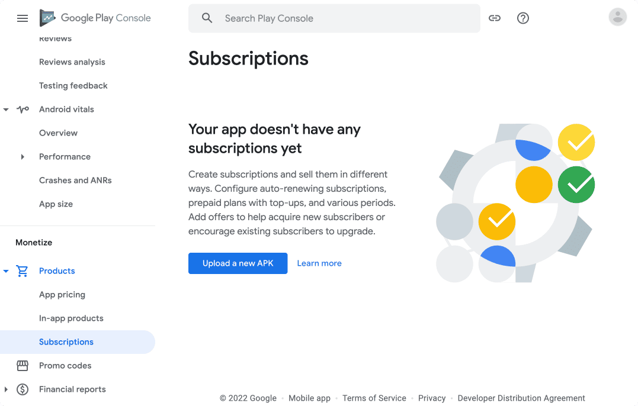Viewport: 638px width, 406px height.
Task: Open the help question mark icon
Action: pyautogui.click(x=523, y=18)
